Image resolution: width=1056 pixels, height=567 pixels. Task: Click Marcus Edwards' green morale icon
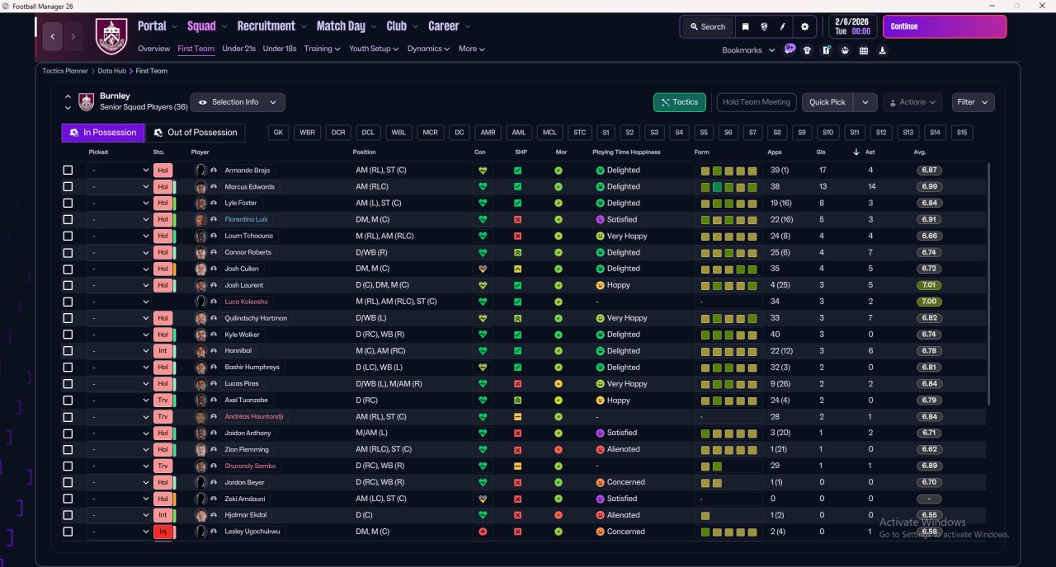point(559,187)
